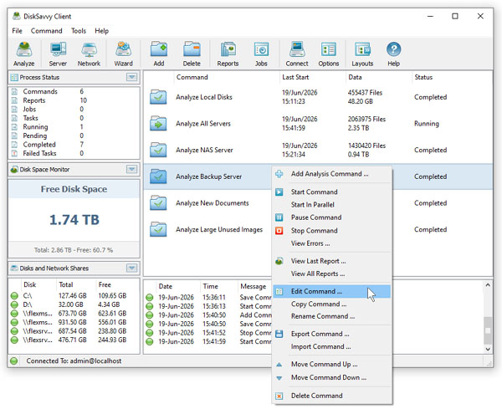Expand the Disks and Network Shares dropdown
The height and width of the screenshot is (409, 502).
pos(132,268)
